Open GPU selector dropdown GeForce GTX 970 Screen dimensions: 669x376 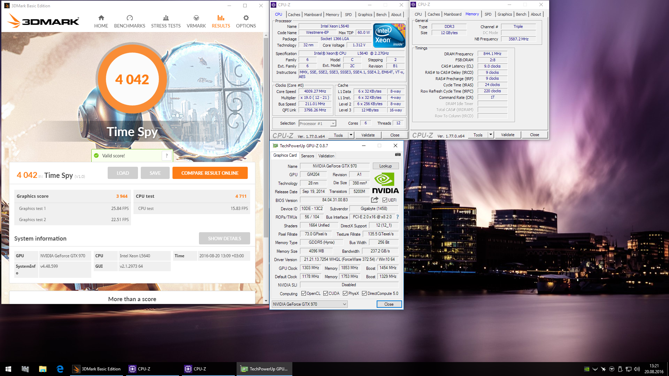pos(309,304)
